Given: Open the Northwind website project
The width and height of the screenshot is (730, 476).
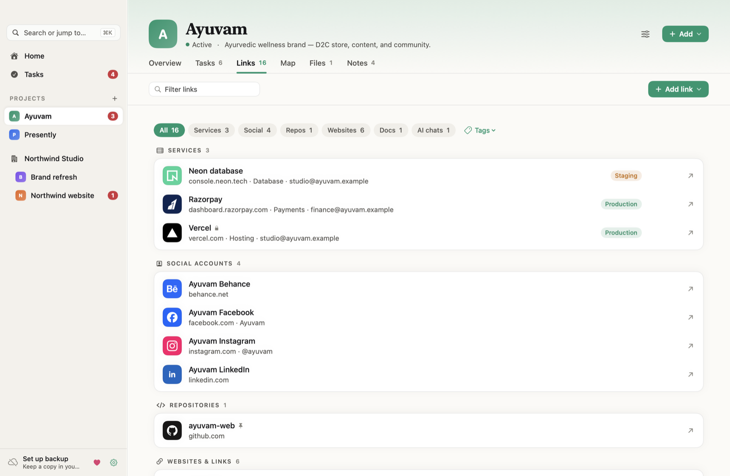Looking at the screenshot, I should click(63, 195).
